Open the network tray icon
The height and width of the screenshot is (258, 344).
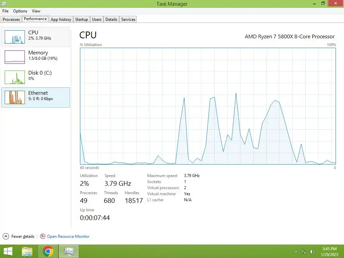click(304, 252)
